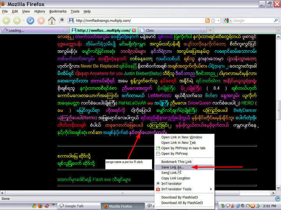This screenshot has width=281, height=210.
Task: Select Open by PhProxy menu entry
Action: click(185, 154)
